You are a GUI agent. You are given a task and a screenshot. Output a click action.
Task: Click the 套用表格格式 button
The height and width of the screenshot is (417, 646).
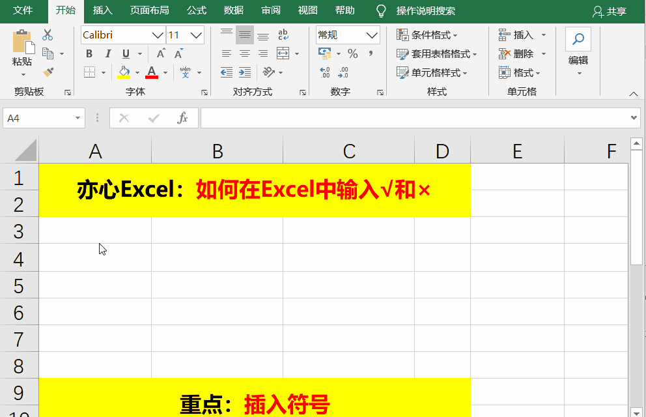click(440, 53)
